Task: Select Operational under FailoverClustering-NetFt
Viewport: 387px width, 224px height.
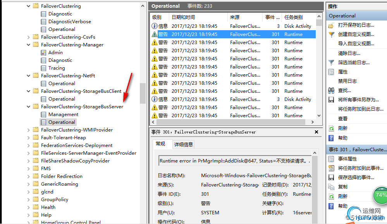Action: point(62,84)
